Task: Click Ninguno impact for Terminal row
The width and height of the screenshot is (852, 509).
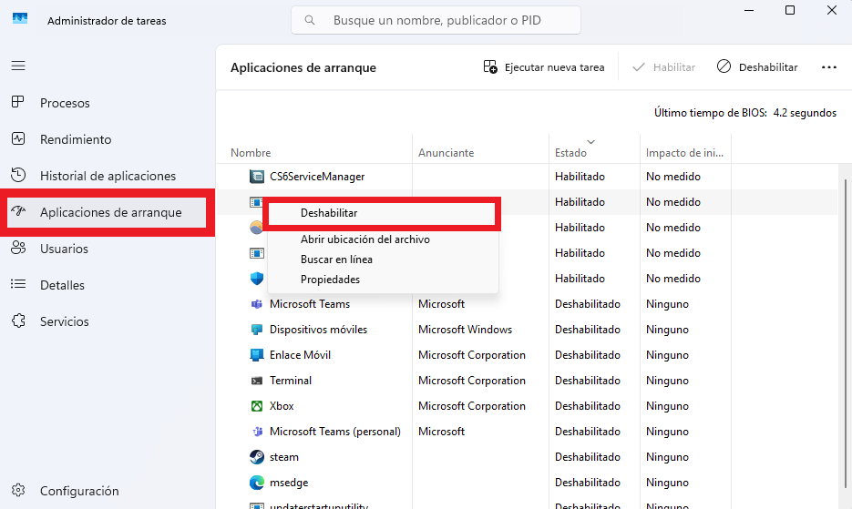Action: [667, 381]
